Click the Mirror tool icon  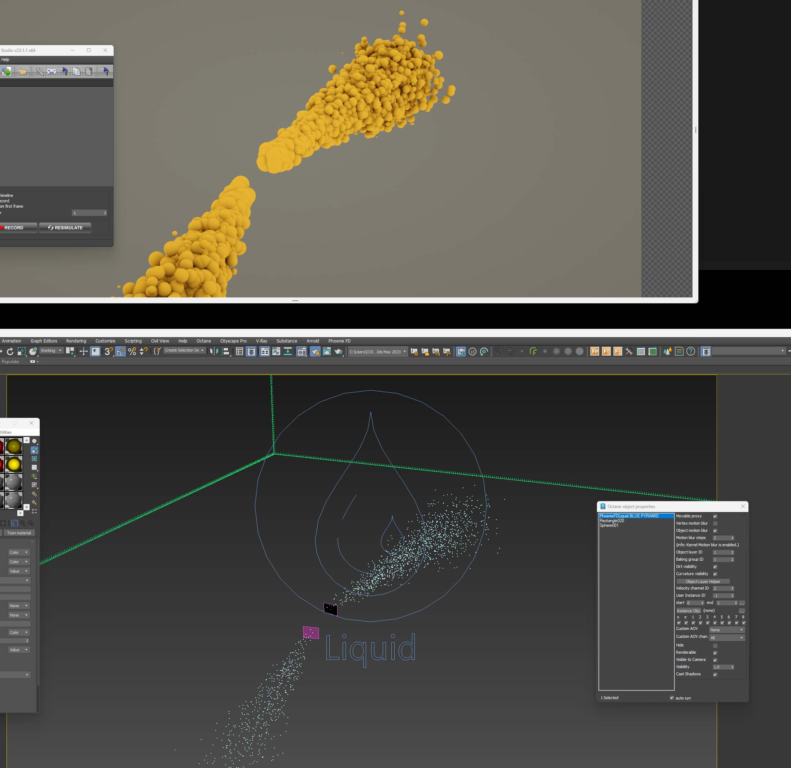pos(214,351)
